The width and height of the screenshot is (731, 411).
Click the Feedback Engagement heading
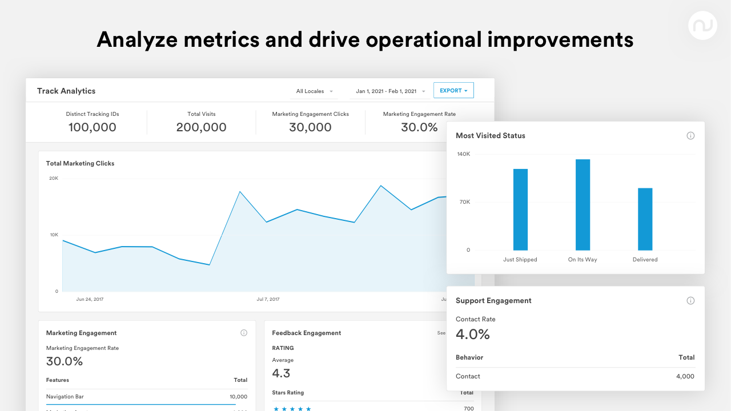(x=306, y=333)
